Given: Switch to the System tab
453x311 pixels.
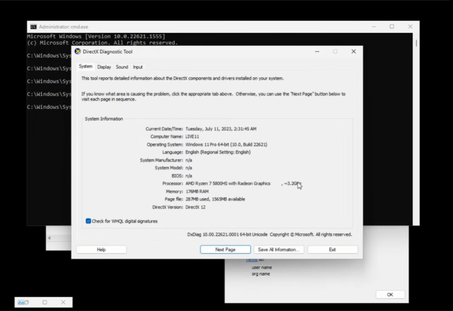Looking at the screenshot, I should coord(86,66).
